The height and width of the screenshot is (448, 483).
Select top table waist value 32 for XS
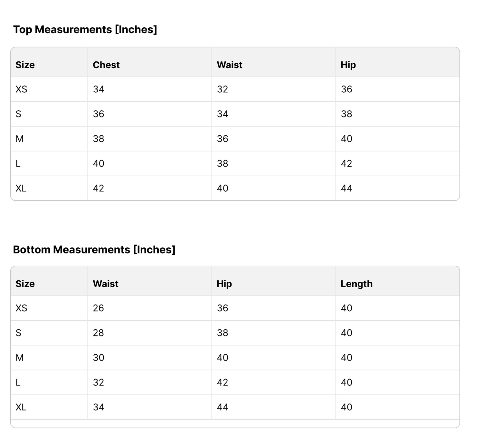click(223, 89)
